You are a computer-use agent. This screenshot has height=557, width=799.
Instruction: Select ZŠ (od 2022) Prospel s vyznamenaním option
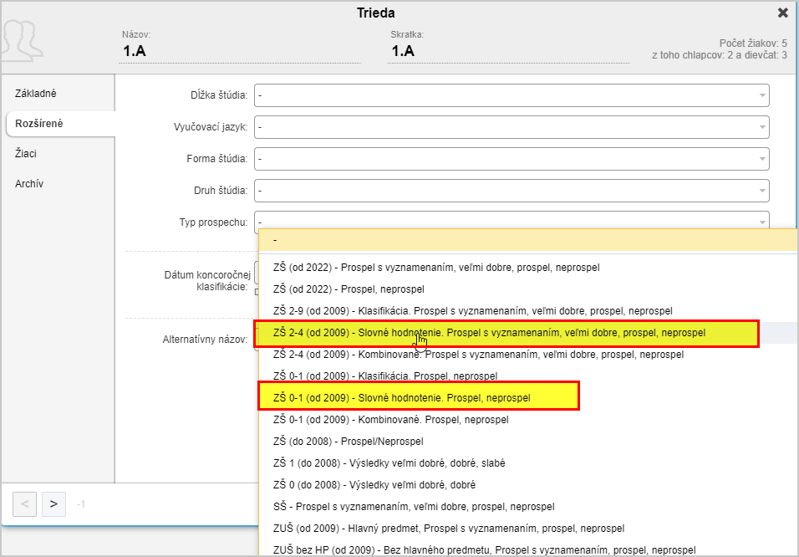click(528, 268)
